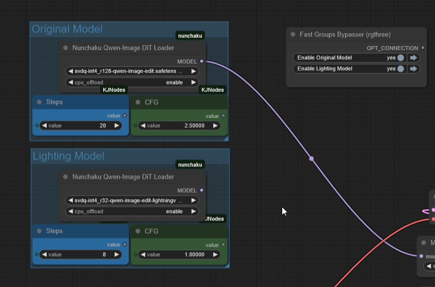Select the Original Model group title

tap(67, 29)
